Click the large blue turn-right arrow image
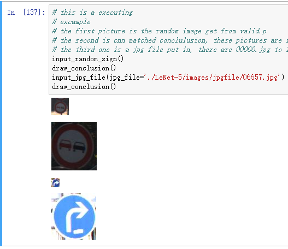Viewport: 288px width, 249px height. 74,216
